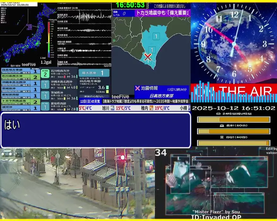This screenshot has width=277, height=221.
Task: Click the 日高地方東部 label in 地震情報 box
Action: tap(161, 96)
